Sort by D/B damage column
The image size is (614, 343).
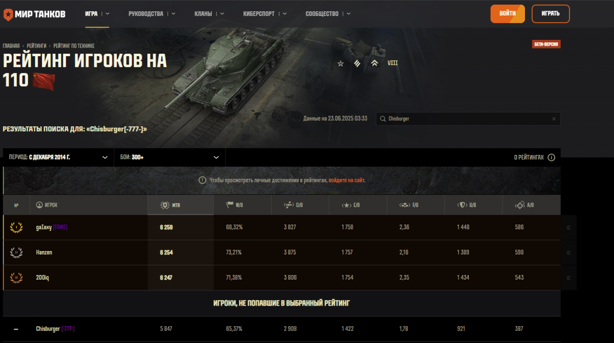(x=300, y=205)
